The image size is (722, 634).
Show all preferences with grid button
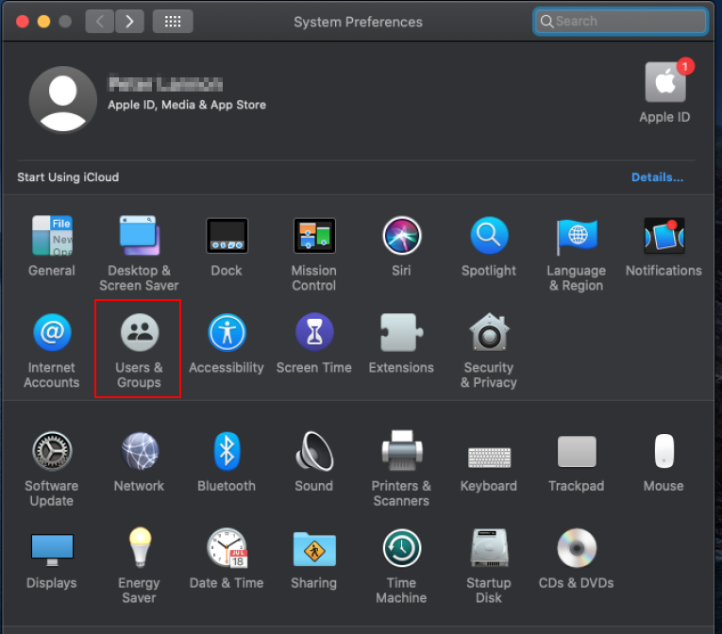coord(173,21)
